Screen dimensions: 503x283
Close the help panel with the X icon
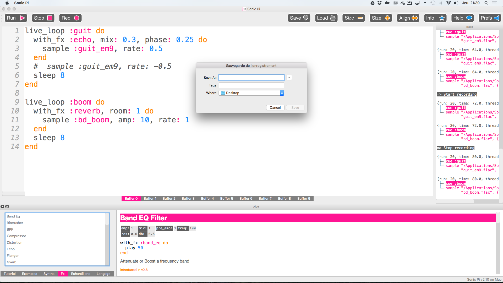2,206
